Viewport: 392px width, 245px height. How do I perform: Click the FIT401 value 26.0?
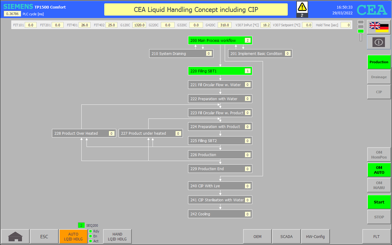tap(84, 25)
